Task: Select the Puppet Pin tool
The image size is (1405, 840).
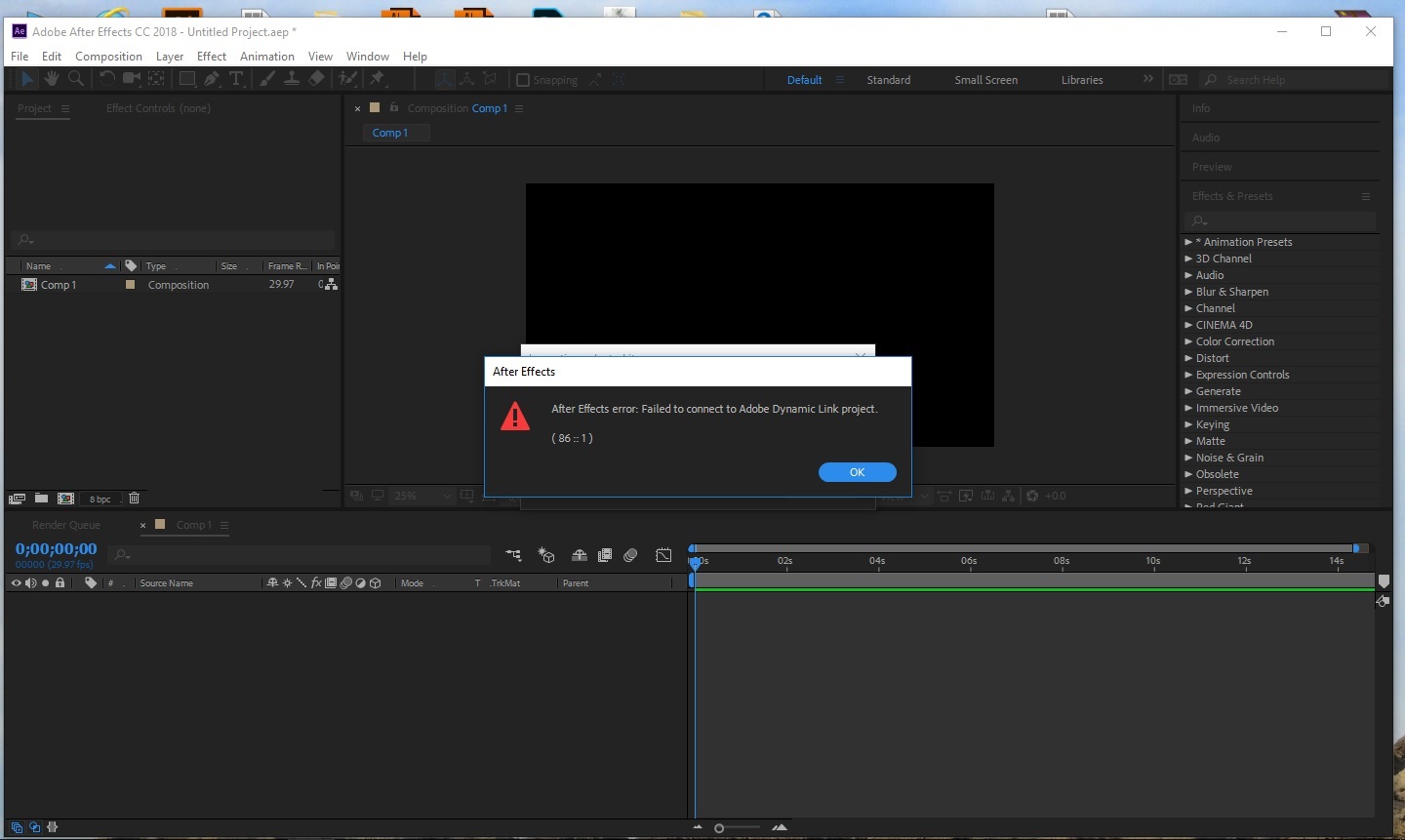Action: tap(378, 79)
